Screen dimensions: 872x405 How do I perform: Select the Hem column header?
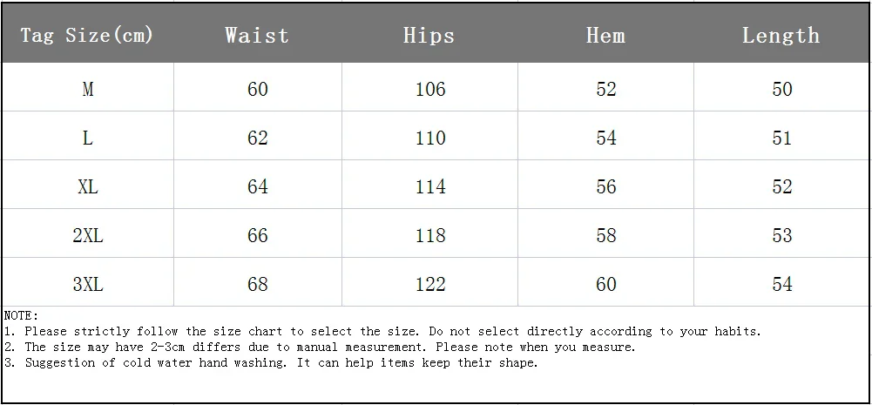[x=605, y=36]
